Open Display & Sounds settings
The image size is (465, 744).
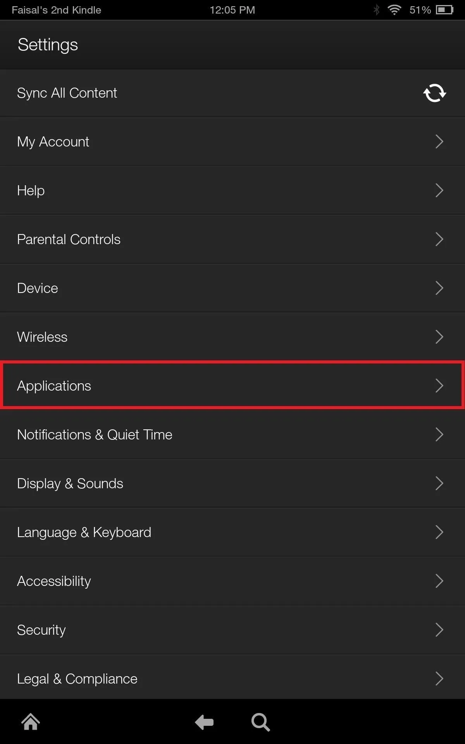pos(232,484)
